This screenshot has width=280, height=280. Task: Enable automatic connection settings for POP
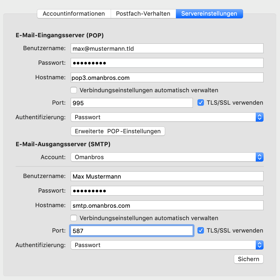(x=74, y=90)
